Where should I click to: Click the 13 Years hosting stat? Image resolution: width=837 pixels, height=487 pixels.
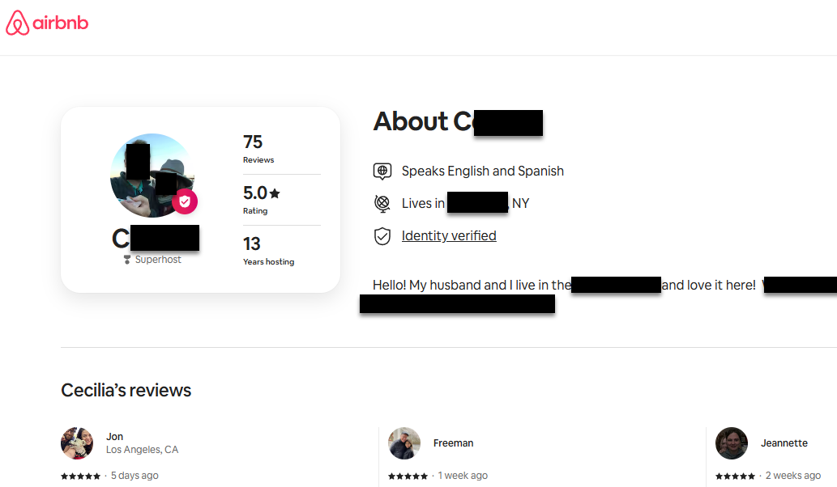267,251
